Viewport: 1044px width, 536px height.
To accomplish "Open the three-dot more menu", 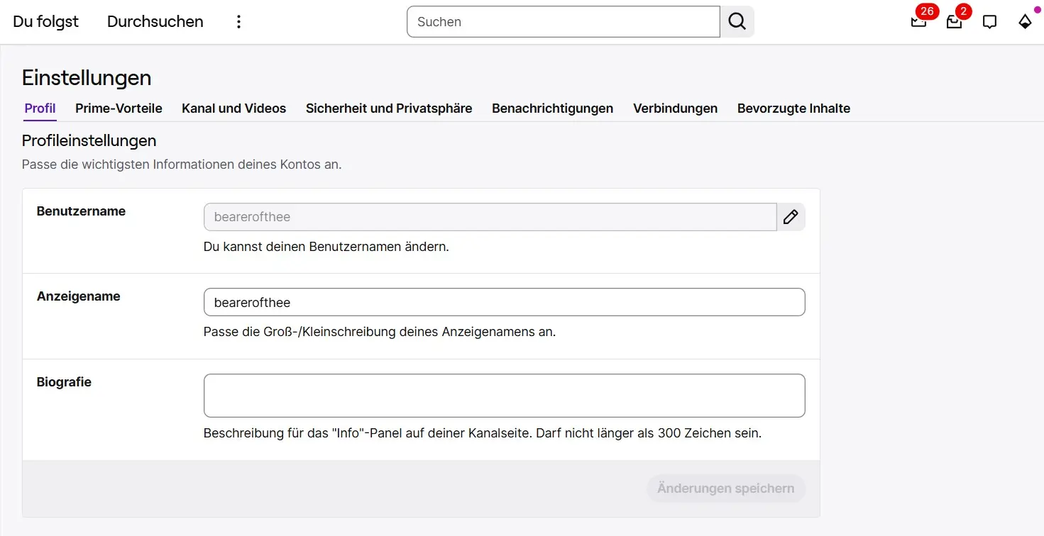I will click(x=238, y=21).
